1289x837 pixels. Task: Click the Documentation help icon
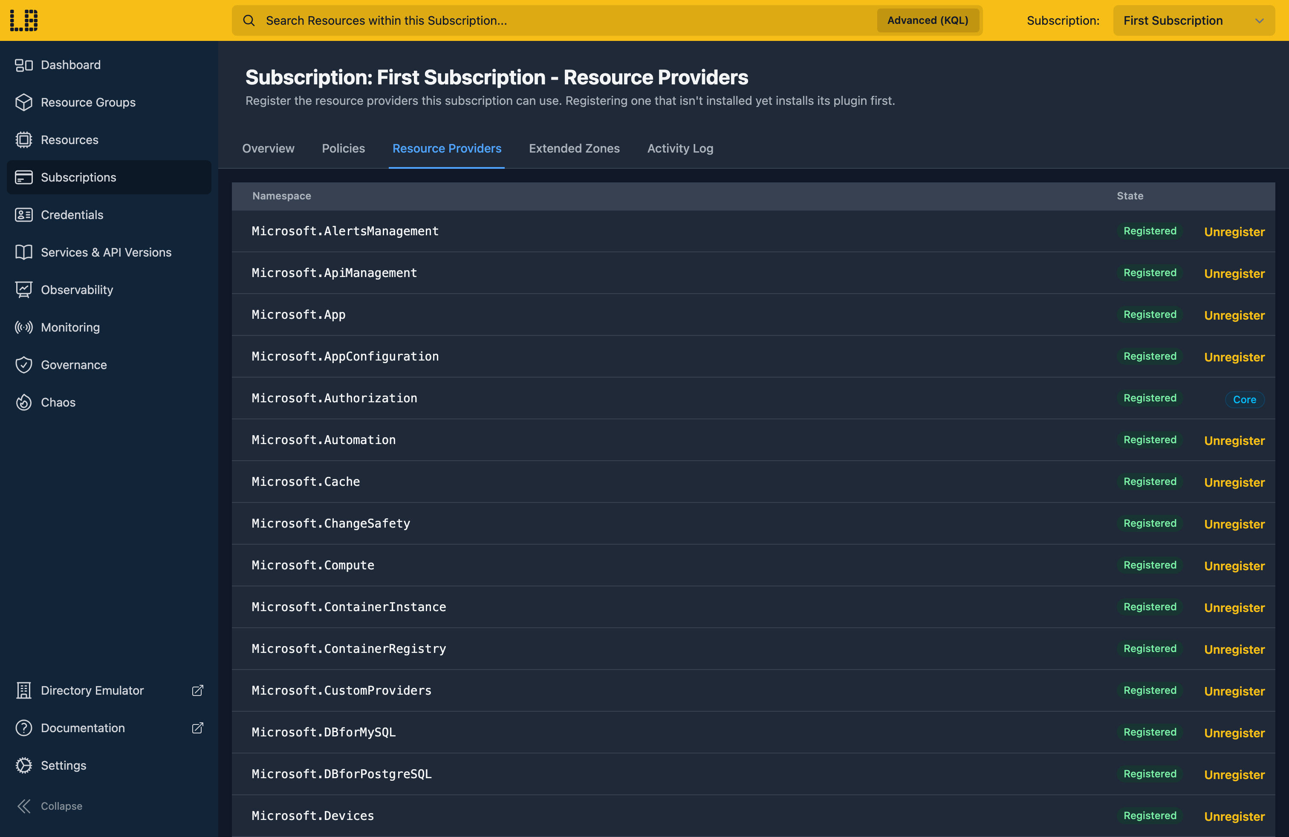[x=24, y=727]
